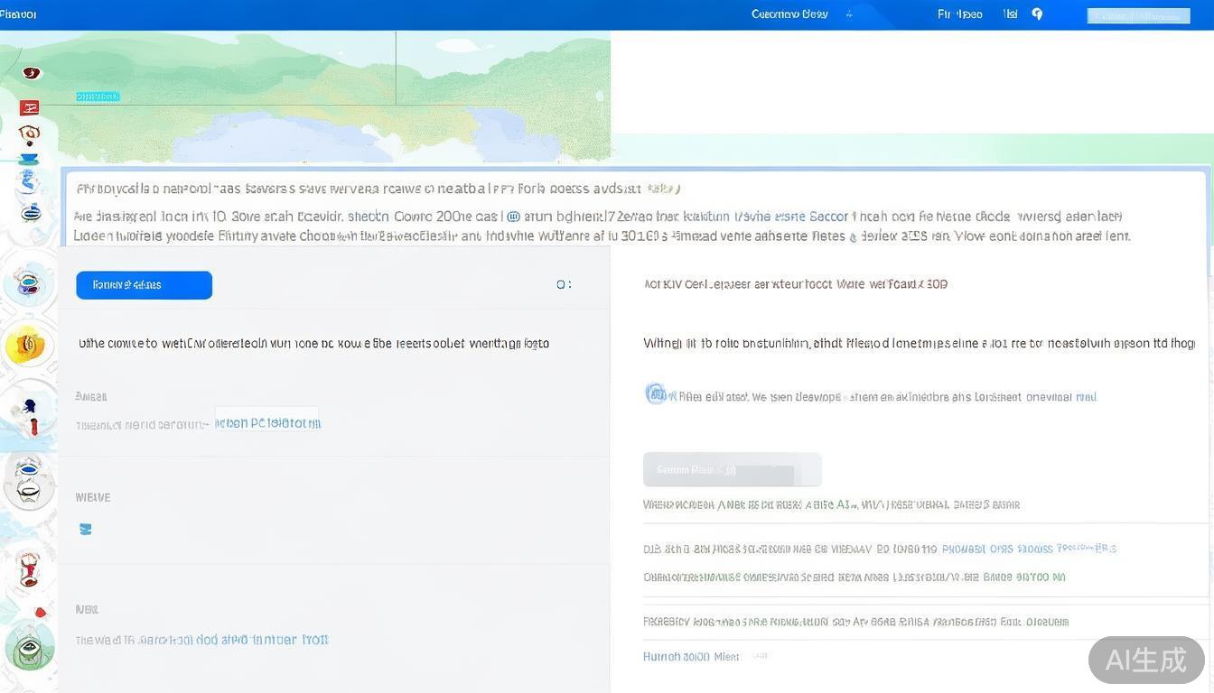The image size is (1214, 693).
Task: Click the white pin icon in top bar
Action: coord(1037,14)
